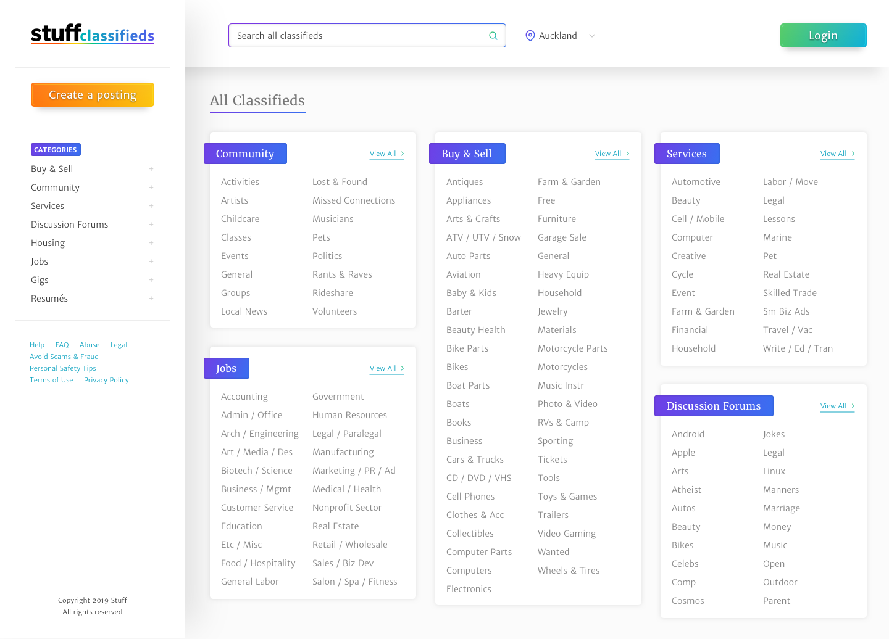This screenshot has width=889, height=639.
Task: Open the Community section header
Action: click(x=245, y=154)
